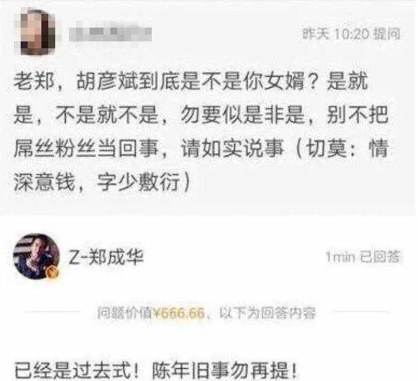Tap the words 屌丝粉丝当回事
This screenshot has width=418, height=381.
(x=86, y=148)
